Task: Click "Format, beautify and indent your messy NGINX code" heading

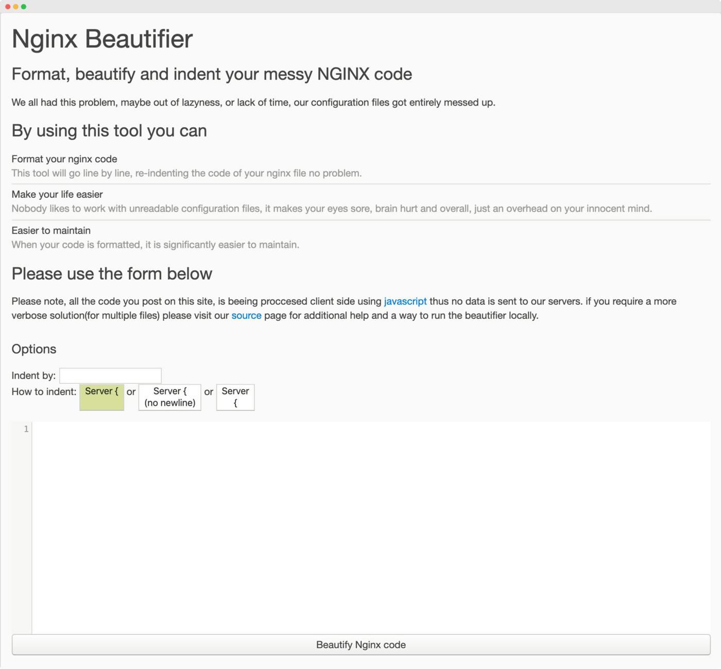Action: point(212,74)
